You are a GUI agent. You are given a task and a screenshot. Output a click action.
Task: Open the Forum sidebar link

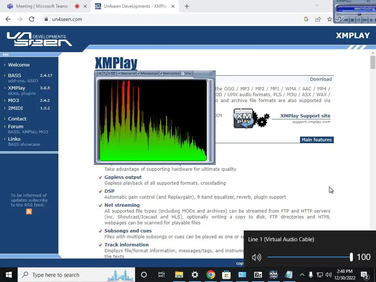[15, 126]
